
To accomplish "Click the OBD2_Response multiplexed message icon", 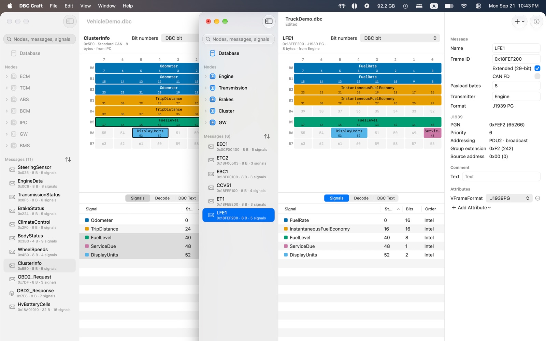I will (x=12, y=293).
